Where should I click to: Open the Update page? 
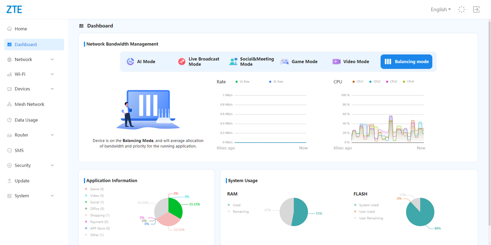tap(22, 181)
